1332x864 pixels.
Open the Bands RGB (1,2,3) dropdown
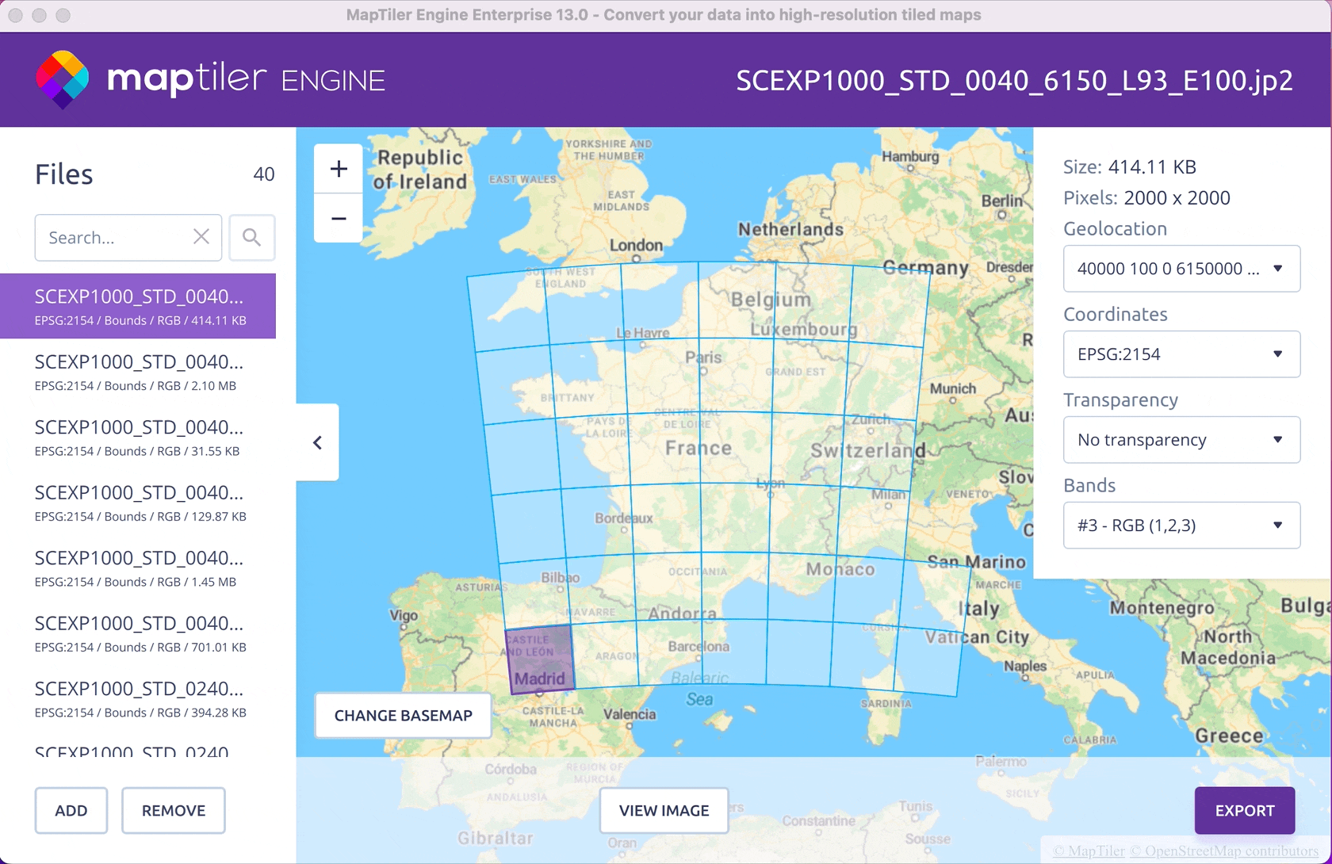point(1181,526)
